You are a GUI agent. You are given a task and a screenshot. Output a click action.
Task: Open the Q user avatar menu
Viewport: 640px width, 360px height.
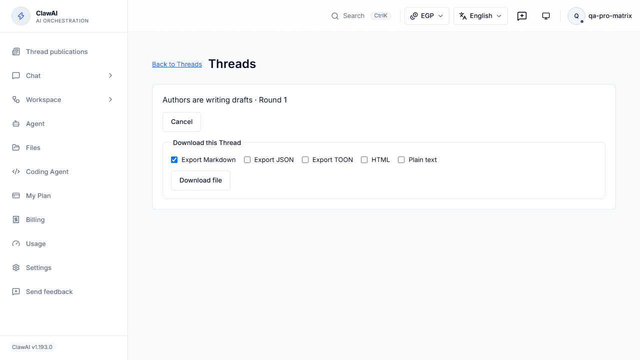click(576, 16)
